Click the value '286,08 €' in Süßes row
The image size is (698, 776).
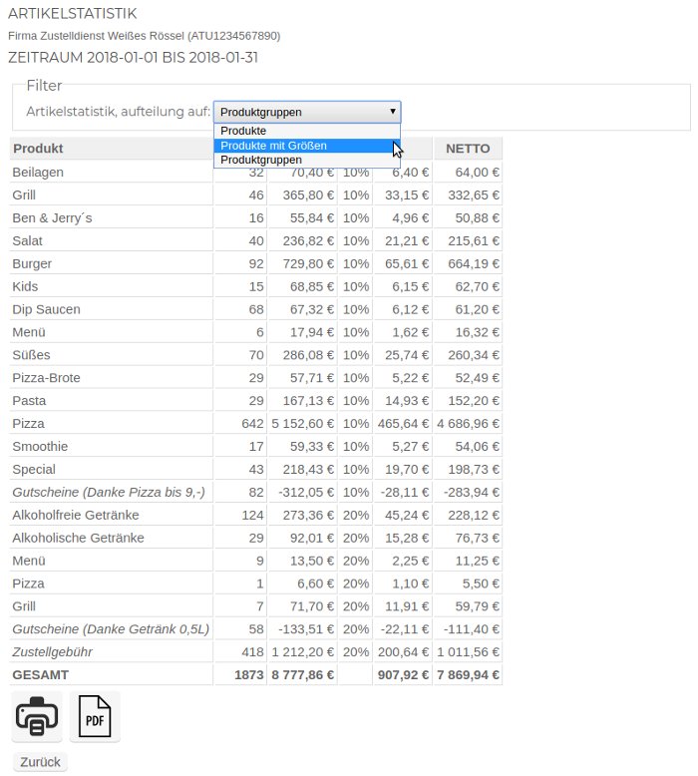[x=308, y=355]
